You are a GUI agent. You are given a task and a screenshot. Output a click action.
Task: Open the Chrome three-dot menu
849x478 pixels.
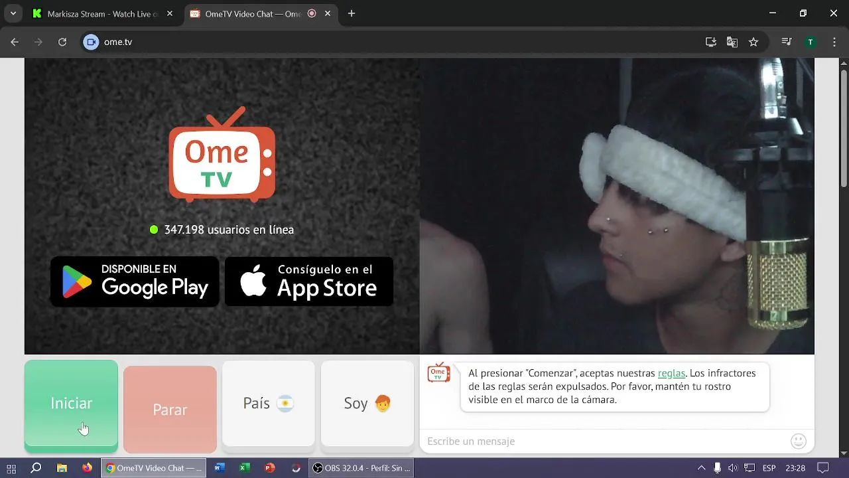tap(834, 42)
